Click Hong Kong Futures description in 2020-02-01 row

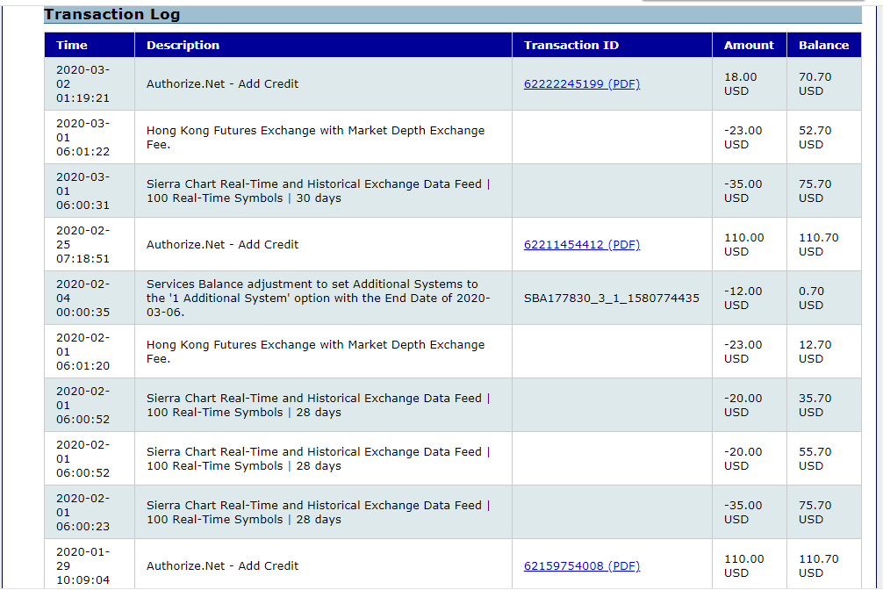click(315, 352)
